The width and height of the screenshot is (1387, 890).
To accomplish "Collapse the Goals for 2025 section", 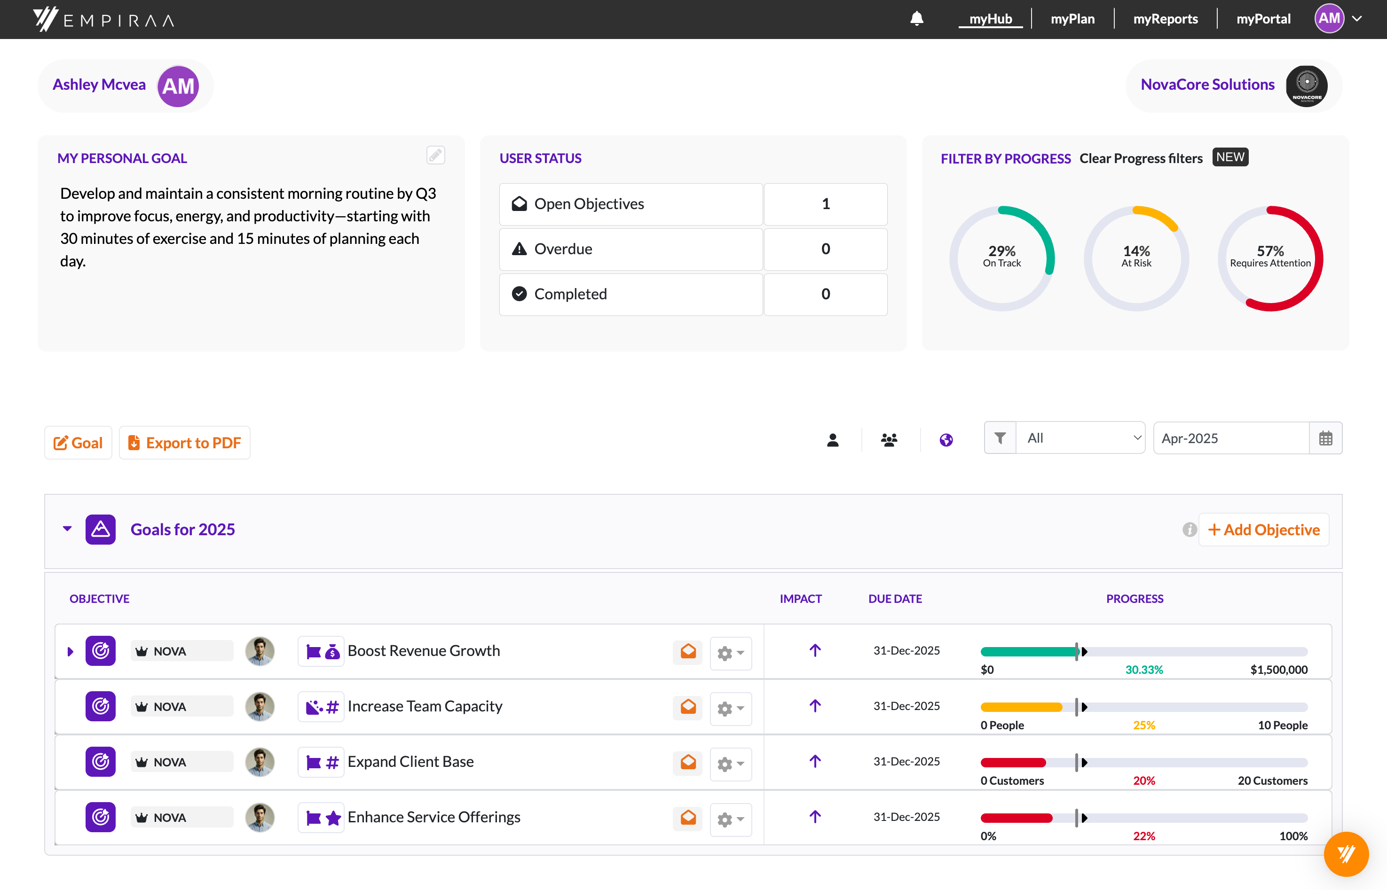I will point(67,529).
